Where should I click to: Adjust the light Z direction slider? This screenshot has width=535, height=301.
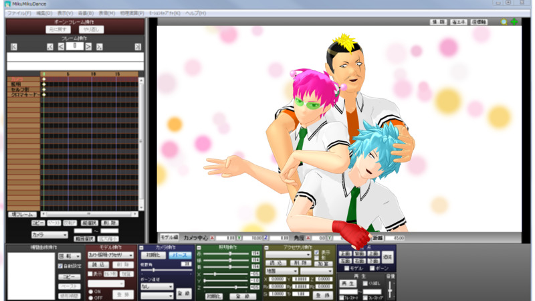[x=226, y=287]
